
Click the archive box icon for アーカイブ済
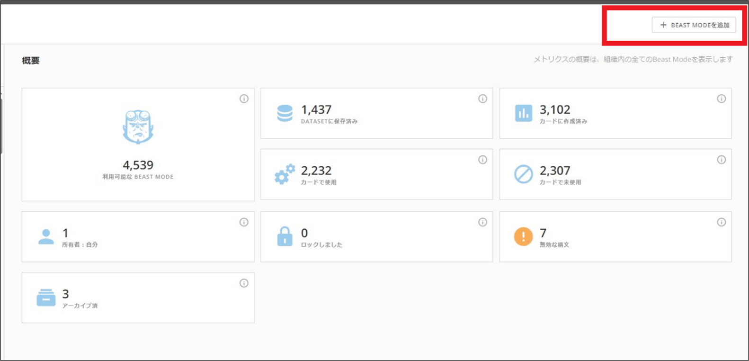pos(46,298)
